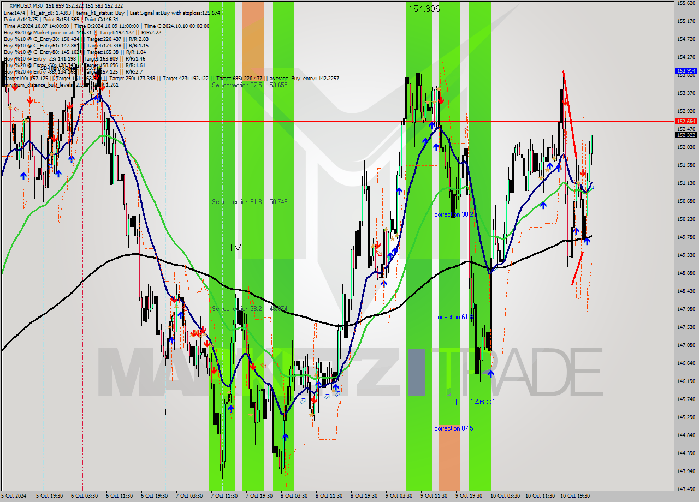Image resolution: width=699 pixels, height=502 pixels.
Task: Click the C_Entry88 buy line with R/R:1.04
Action: (x=75, y=52)
